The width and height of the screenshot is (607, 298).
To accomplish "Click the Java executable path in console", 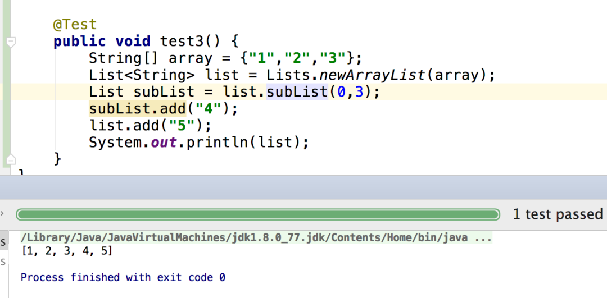I will click(x=256, y=238).
